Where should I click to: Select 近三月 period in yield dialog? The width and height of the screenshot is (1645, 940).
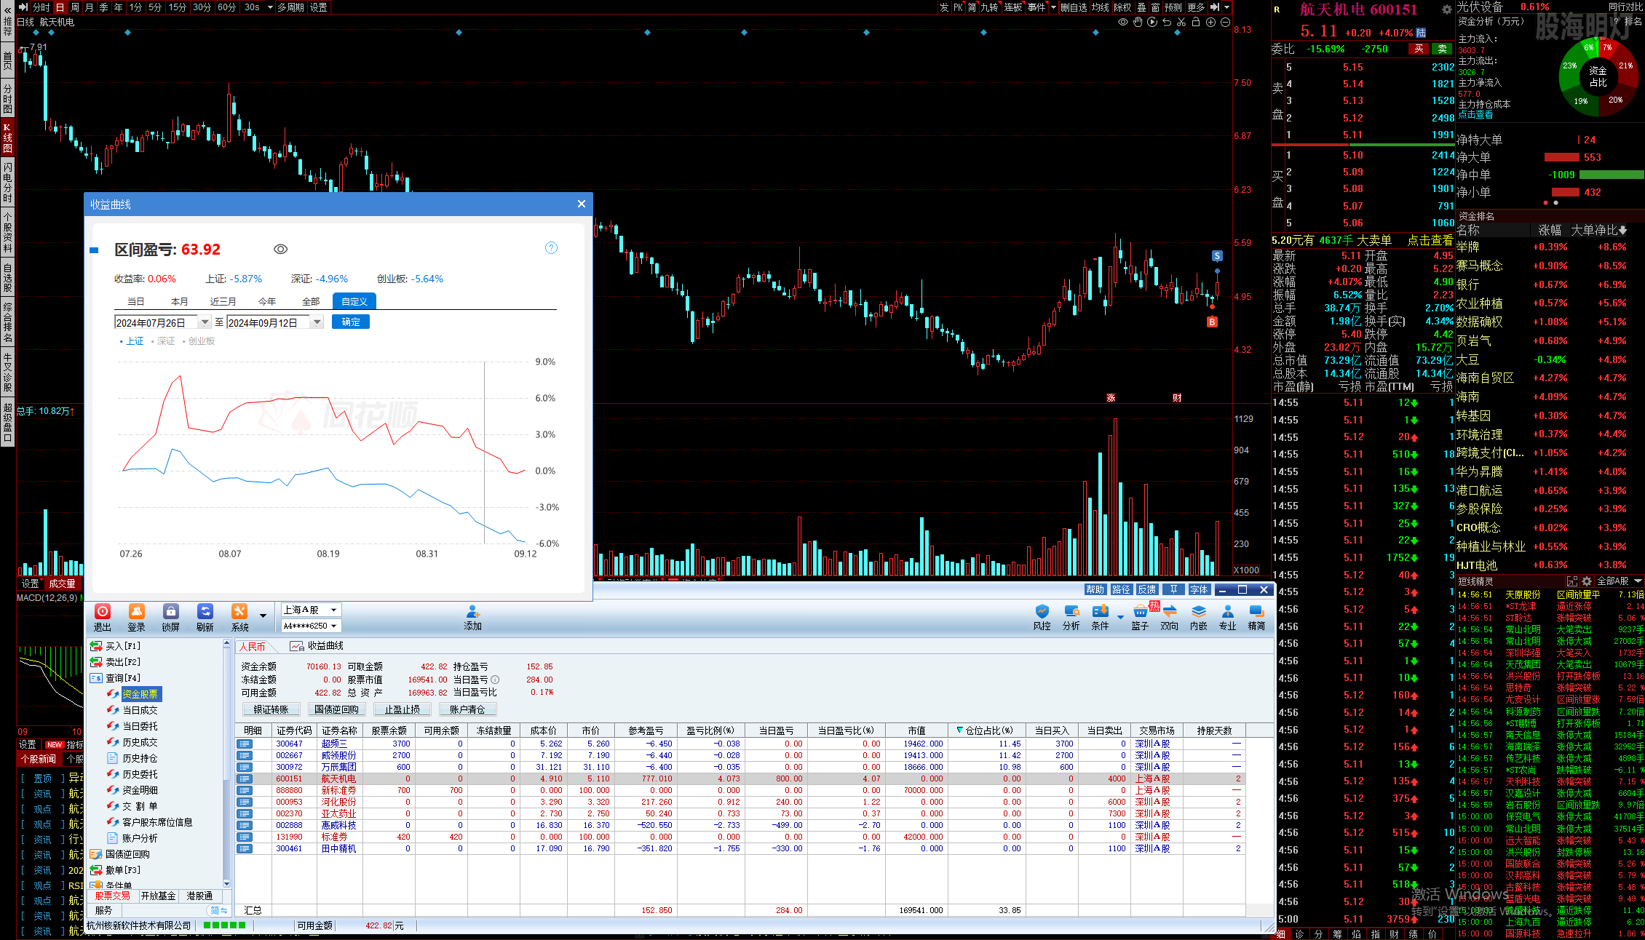223,301
